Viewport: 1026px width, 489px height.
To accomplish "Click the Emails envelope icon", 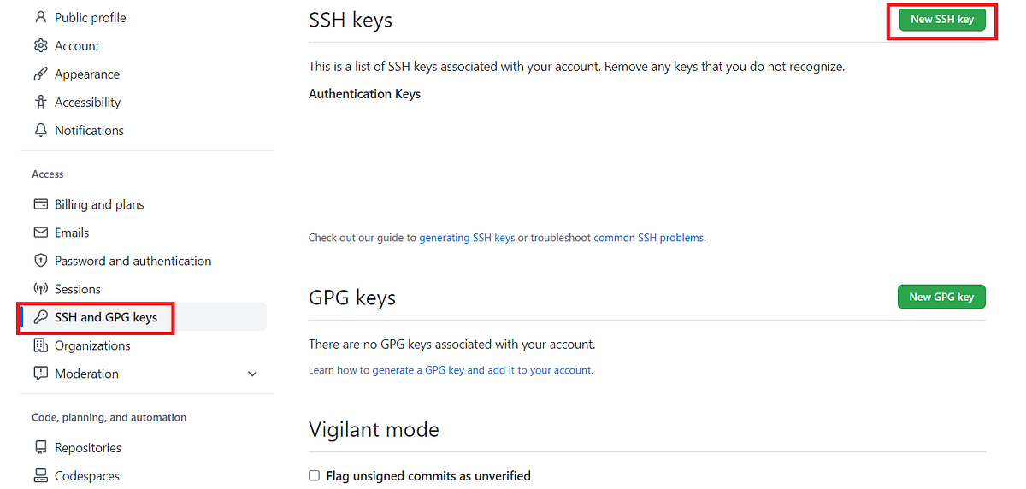I will coord(40,233).
